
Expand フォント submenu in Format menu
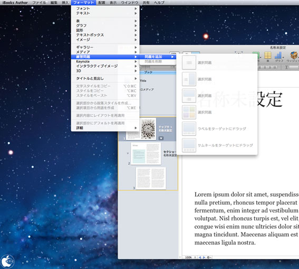coord(105,8)
